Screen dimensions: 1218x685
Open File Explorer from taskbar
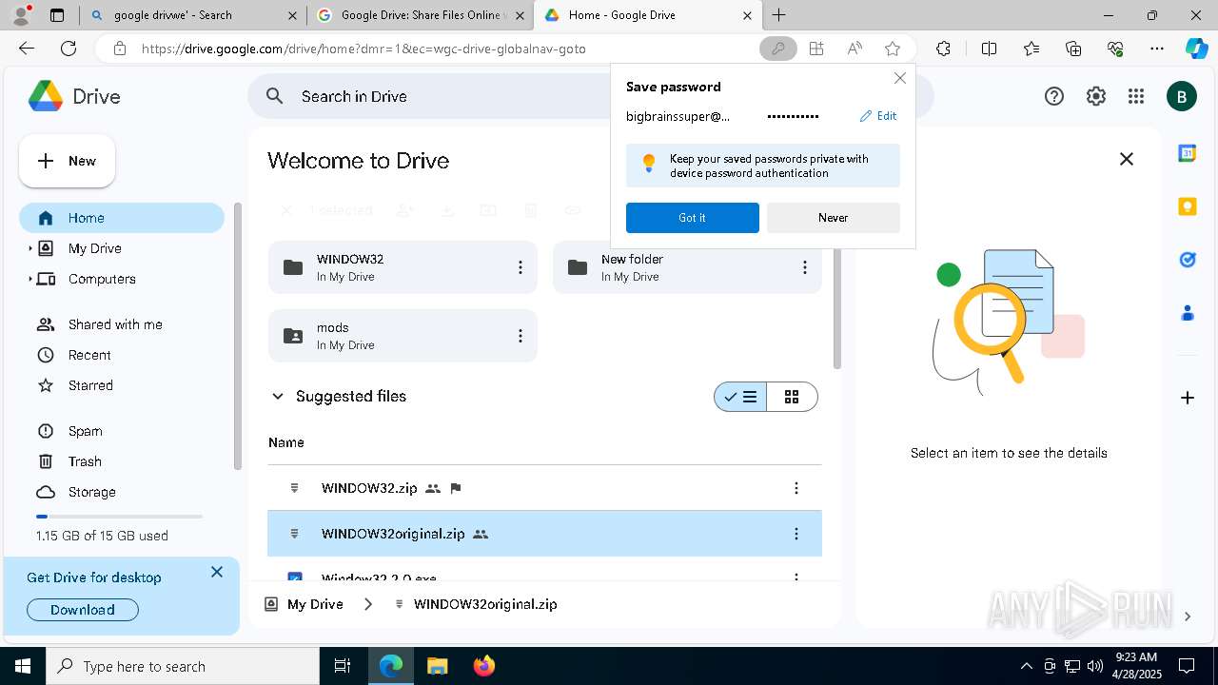pyautogui.click(x=437, y=666)
